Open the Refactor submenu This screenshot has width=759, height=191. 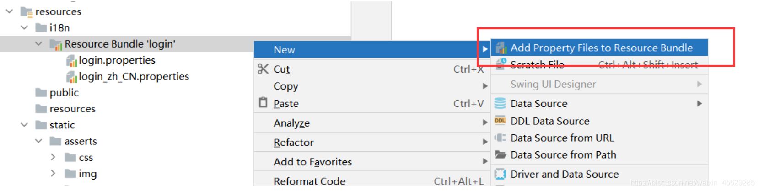tap(293, 143)
